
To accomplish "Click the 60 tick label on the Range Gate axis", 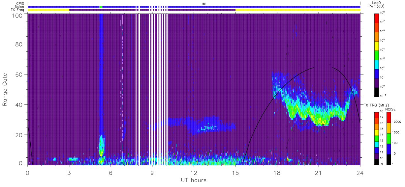I will [18, 74].
